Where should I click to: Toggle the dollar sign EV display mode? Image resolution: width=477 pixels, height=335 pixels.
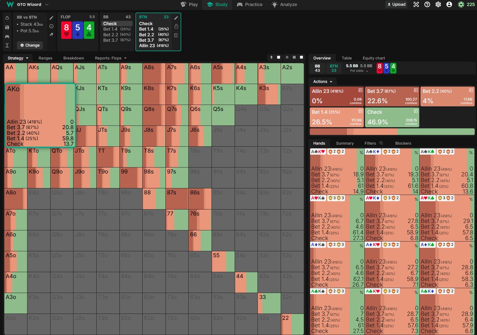[x=271, y=57]
